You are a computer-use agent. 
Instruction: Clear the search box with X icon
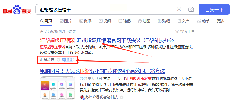(179, 9)
